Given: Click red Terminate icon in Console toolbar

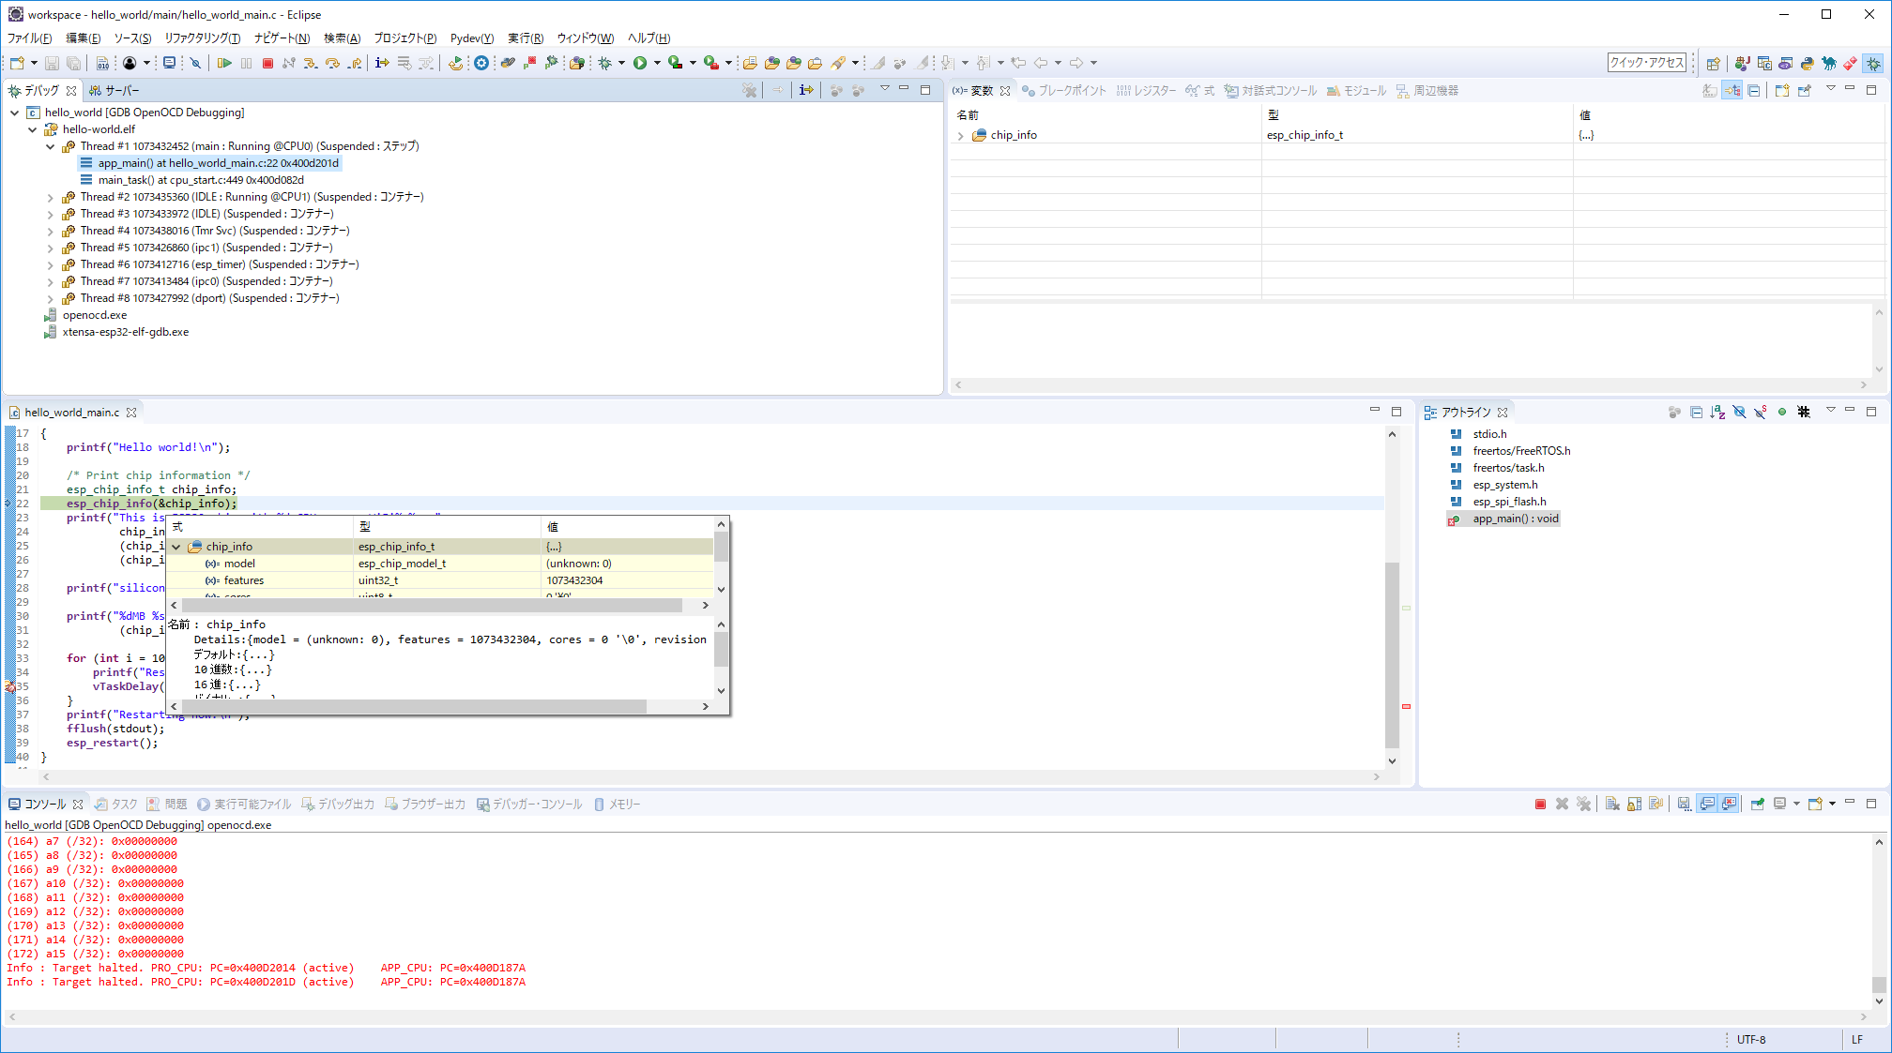Looking at the screenshot, I should (x=1540, y=805).
